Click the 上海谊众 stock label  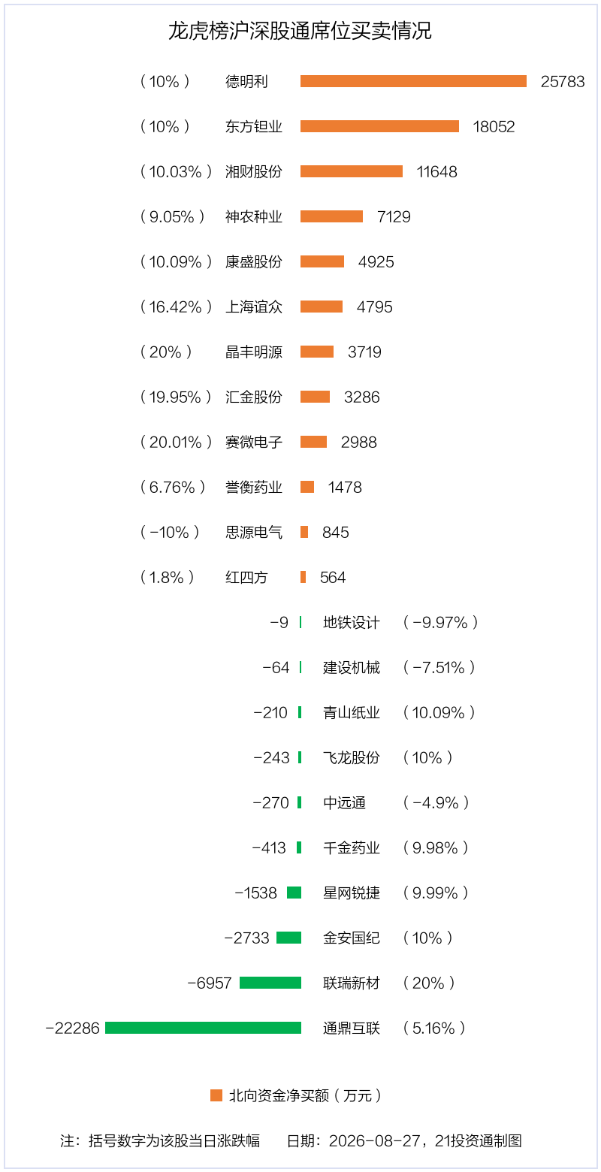coord(254,307)
